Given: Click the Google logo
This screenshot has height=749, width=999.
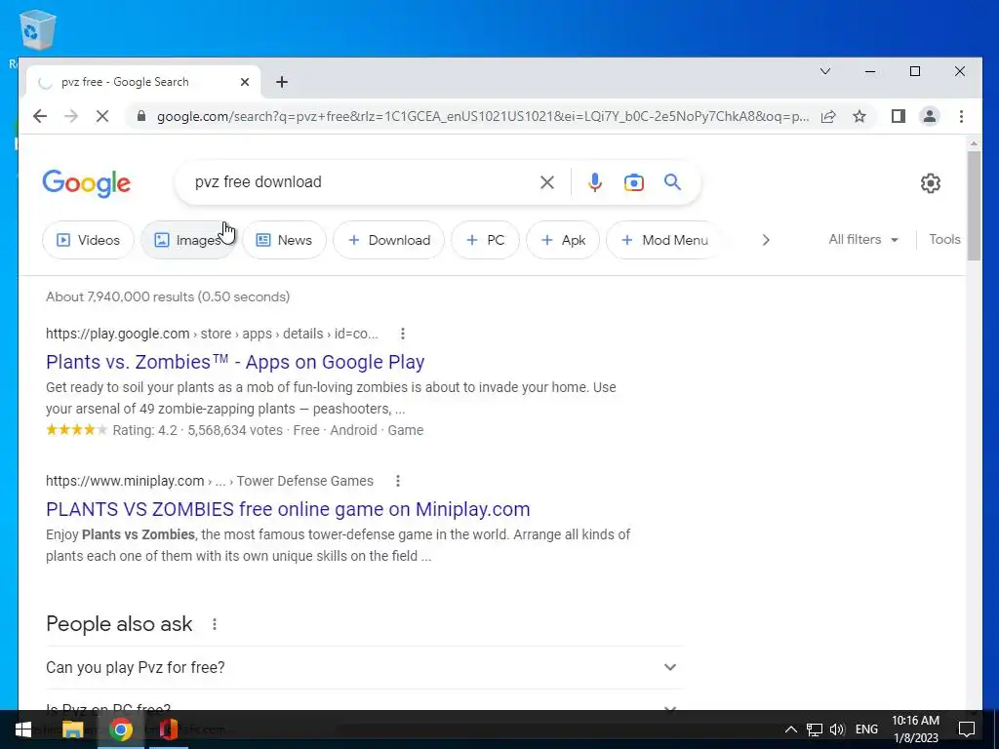Looking at the screenshot, I should (87, 183).
